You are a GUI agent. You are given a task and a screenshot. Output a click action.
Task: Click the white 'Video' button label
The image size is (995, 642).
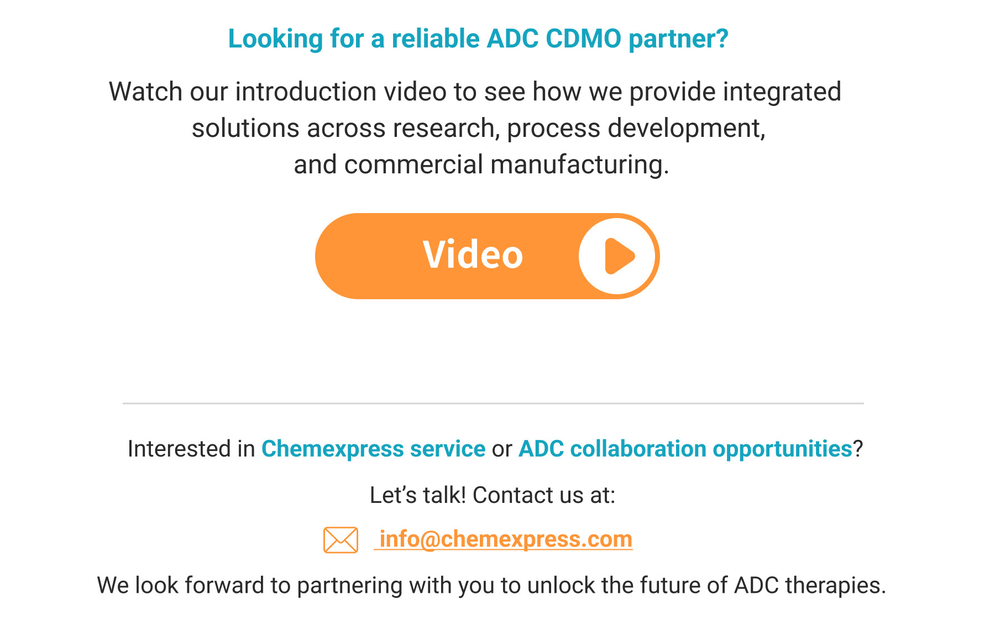(x=473, y=255)
